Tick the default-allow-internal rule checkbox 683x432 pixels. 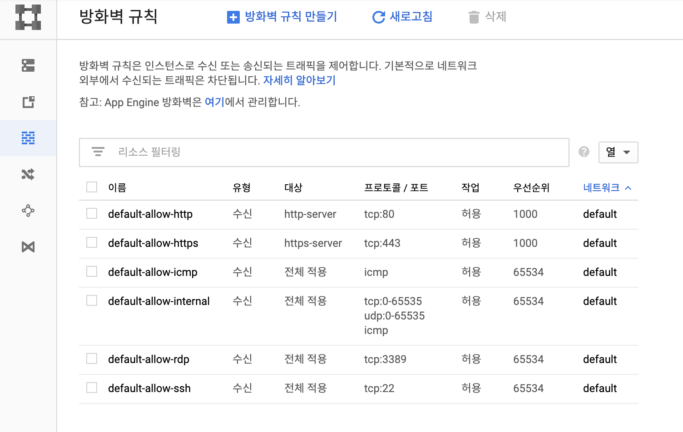tap(92, 301)
